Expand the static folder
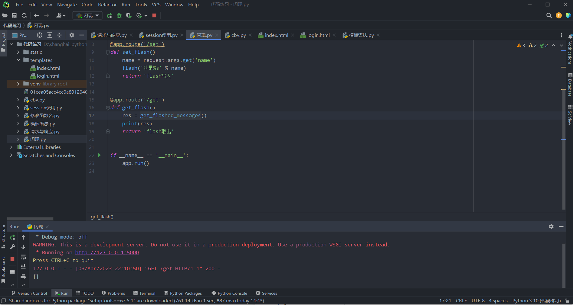Image resolution: width=573 pixels, height=305 pixels. coord(18,52)
